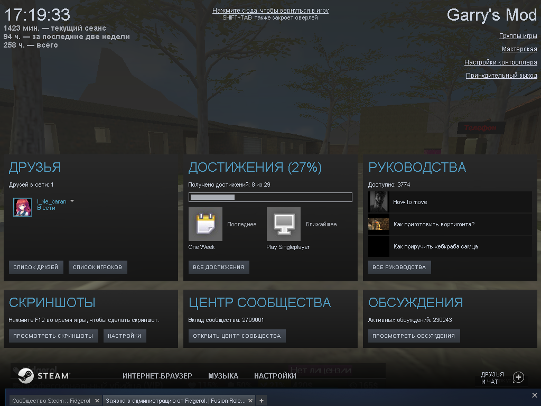Image resolution: width=541 pixels, height=406 pixels.
Task: Close the overlay browser bar with X
Action: pyautogui.click(x=535, y=395)
